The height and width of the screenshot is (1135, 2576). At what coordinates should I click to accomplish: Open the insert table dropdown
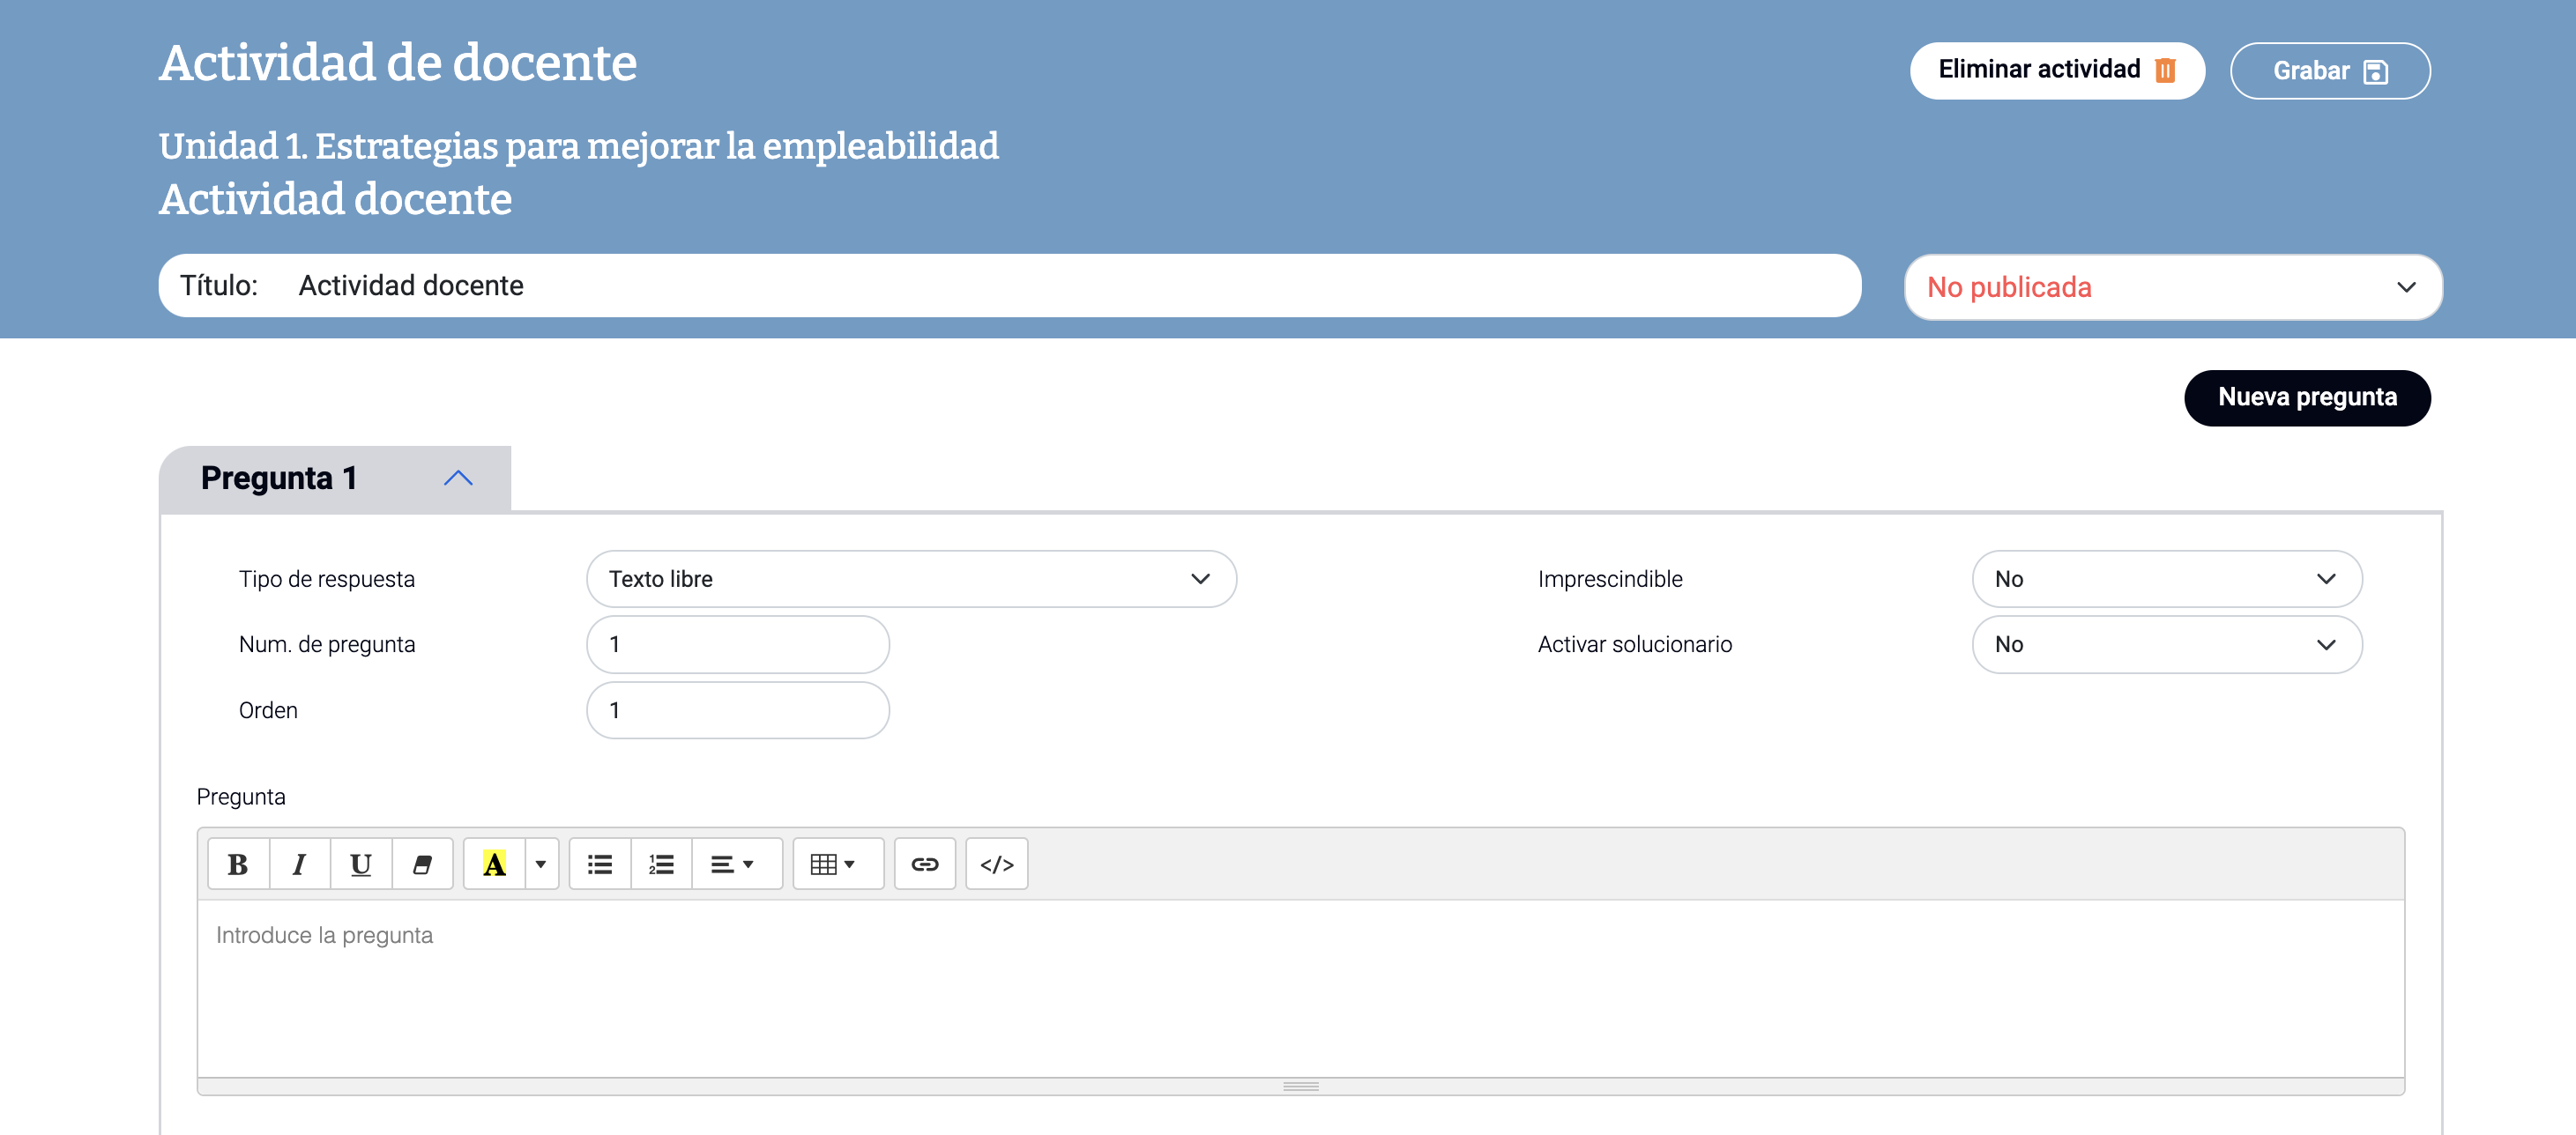point(833,864)
